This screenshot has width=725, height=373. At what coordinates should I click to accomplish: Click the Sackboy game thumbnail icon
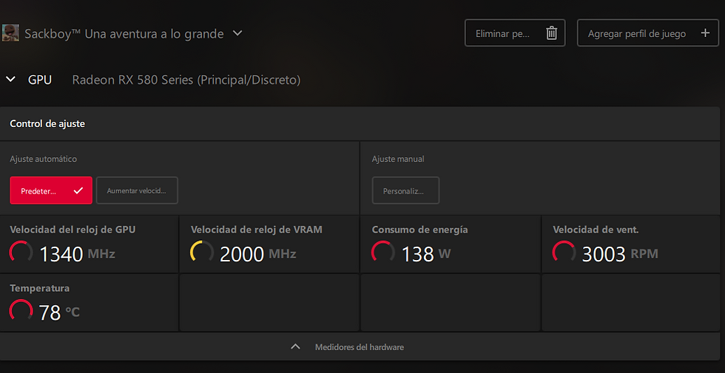point(10,32)
